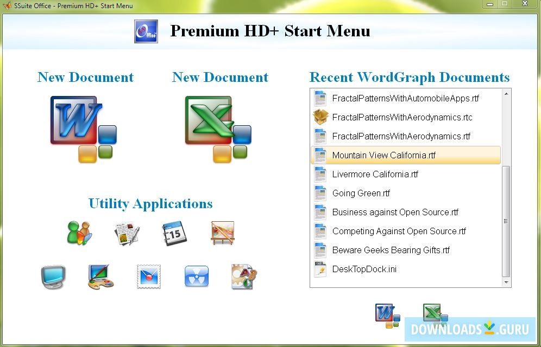
Task: Launch the instant messenger utility
Action: click(79, 233)
